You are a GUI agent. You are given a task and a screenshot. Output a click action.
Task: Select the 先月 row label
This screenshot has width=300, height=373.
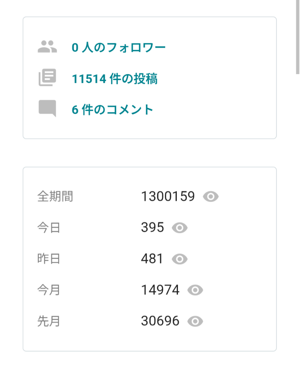(x=49, y=321)
